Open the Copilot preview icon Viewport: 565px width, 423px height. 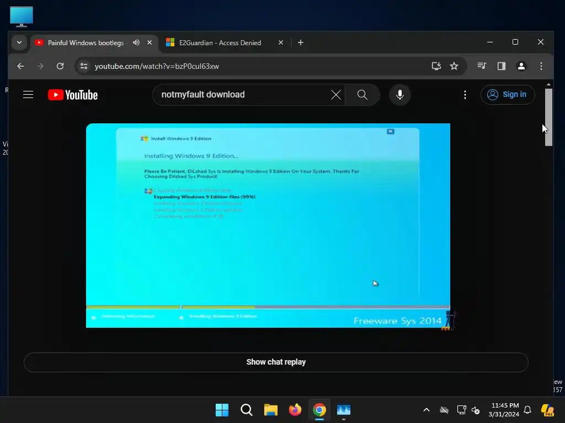pyautogui.click(x=547, y=410)
